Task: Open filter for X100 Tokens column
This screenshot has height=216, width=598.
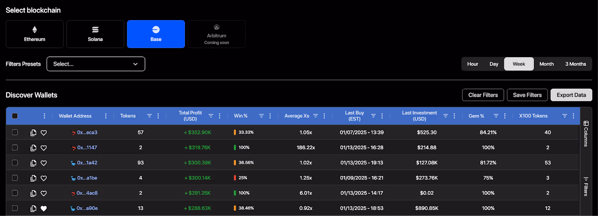Action: pyautogui.click(x=565, y=116)
